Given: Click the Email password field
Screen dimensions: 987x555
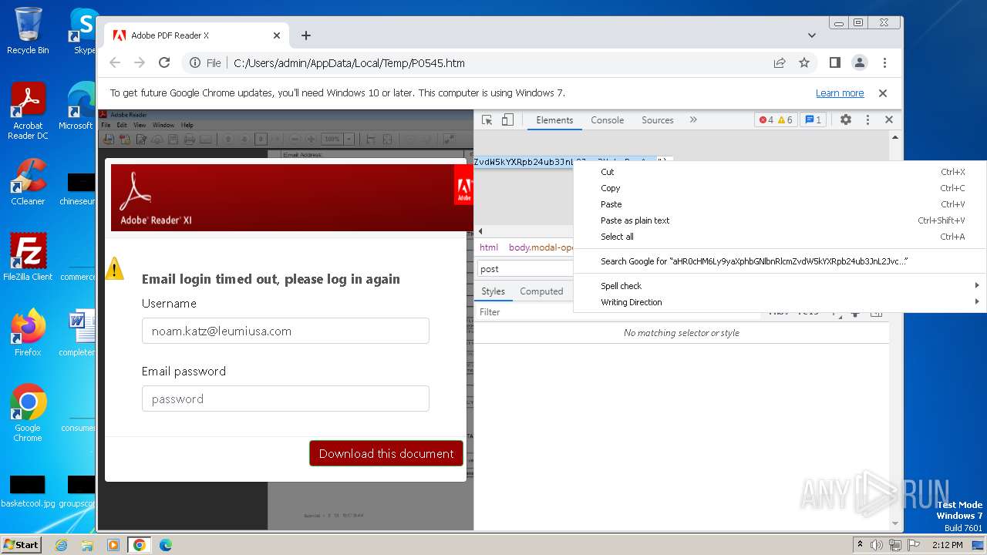Looking at the screenshot, I should 285,399.
